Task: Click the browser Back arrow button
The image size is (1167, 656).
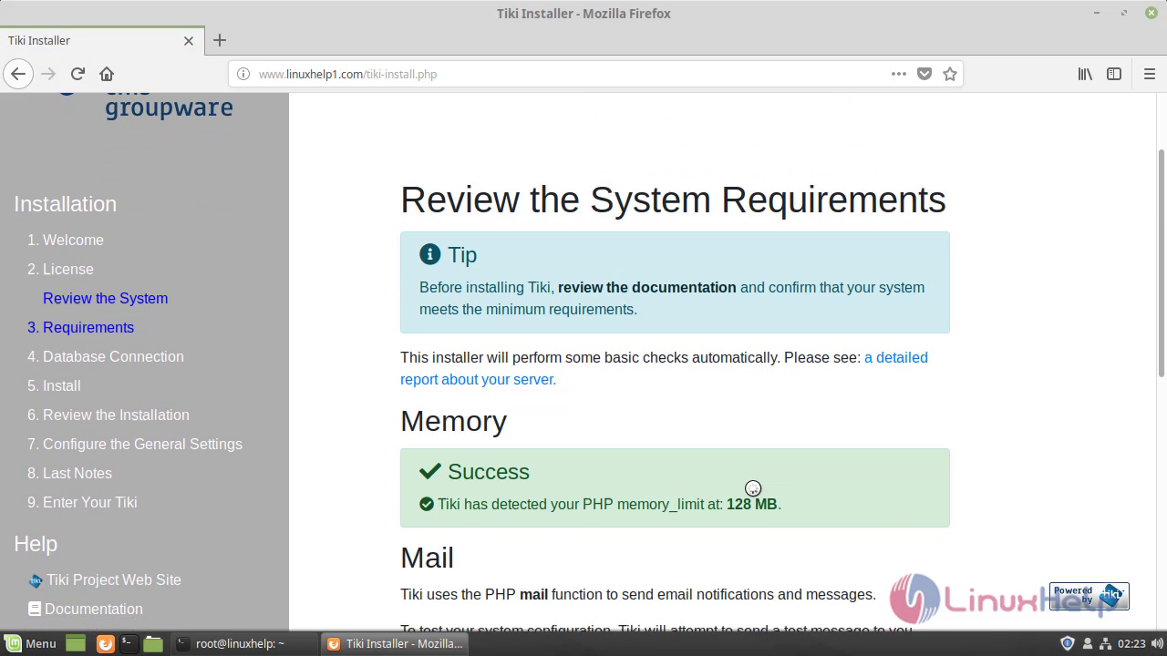Action: [18, 74]
